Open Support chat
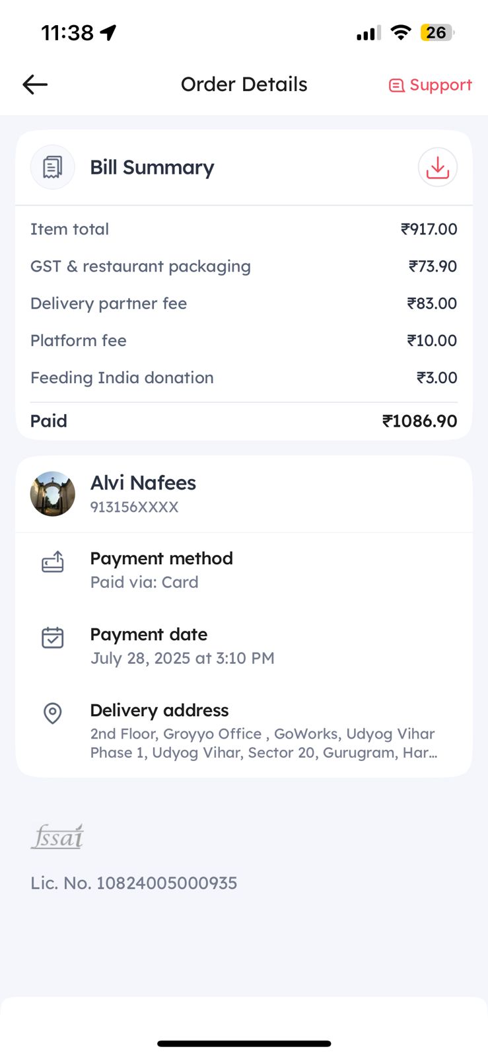The width and height of the screenshot is (488, 1057). tap(431, 85)
